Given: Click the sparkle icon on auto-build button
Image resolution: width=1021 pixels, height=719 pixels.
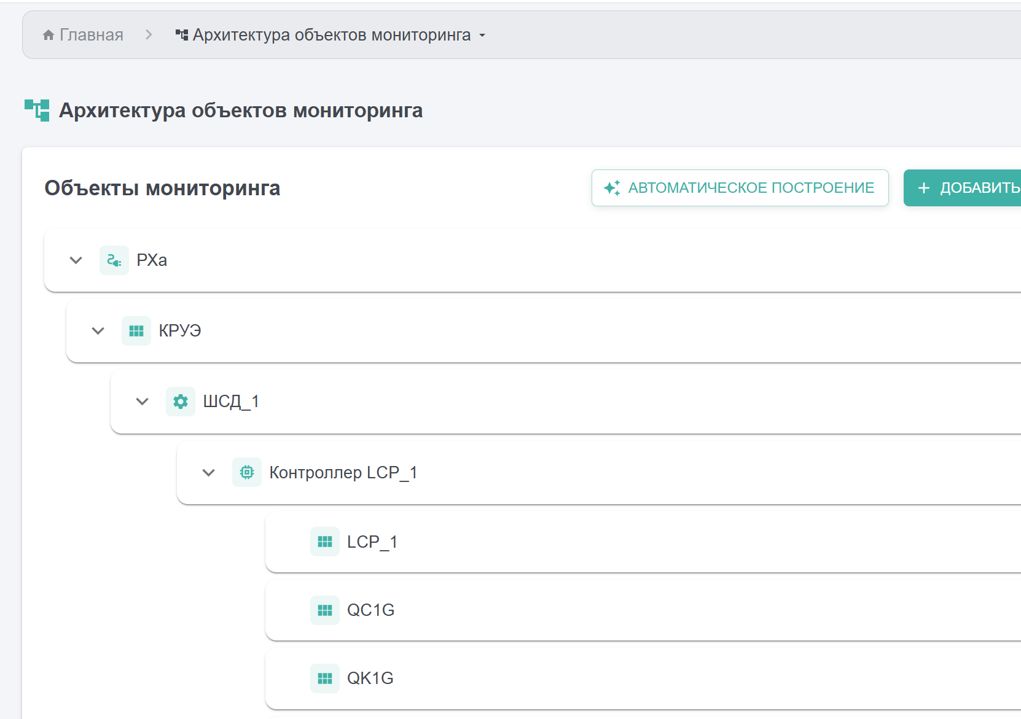Looking at the screenshot, I should [612, 188].
